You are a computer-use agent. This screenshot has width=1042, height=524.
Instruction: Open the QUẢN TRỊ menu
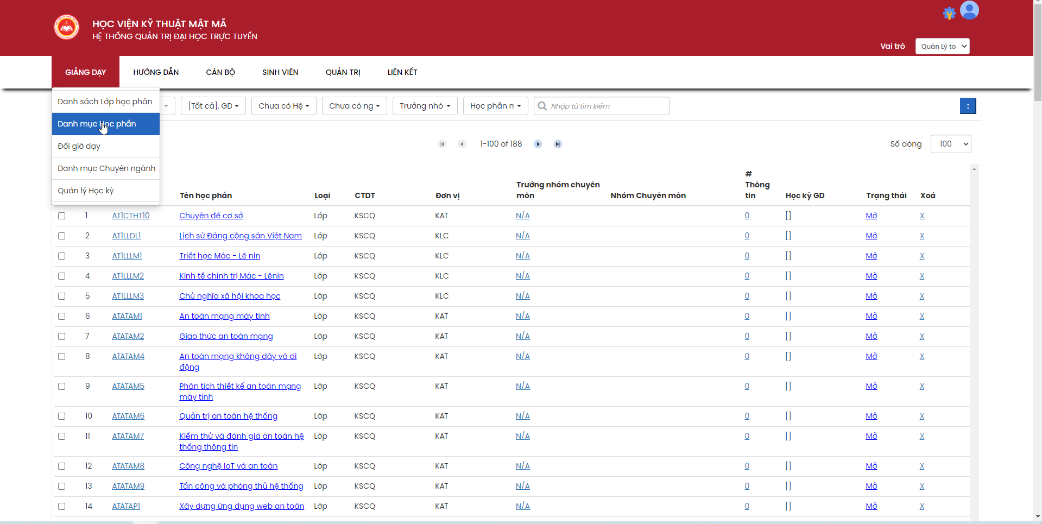pos(343,72)
